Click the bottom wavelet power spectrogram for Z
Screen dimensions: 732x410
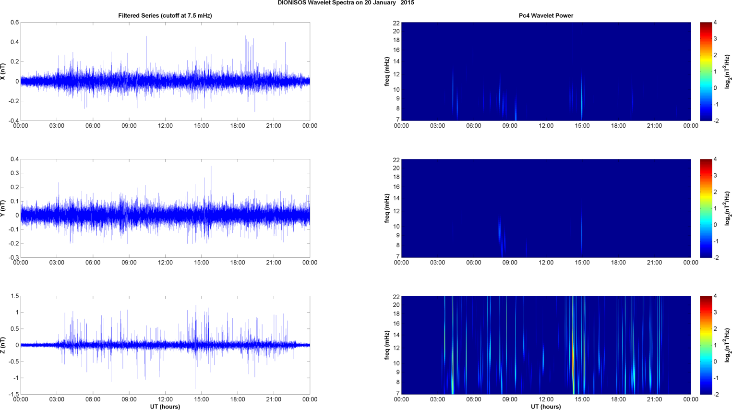[546, 345]
